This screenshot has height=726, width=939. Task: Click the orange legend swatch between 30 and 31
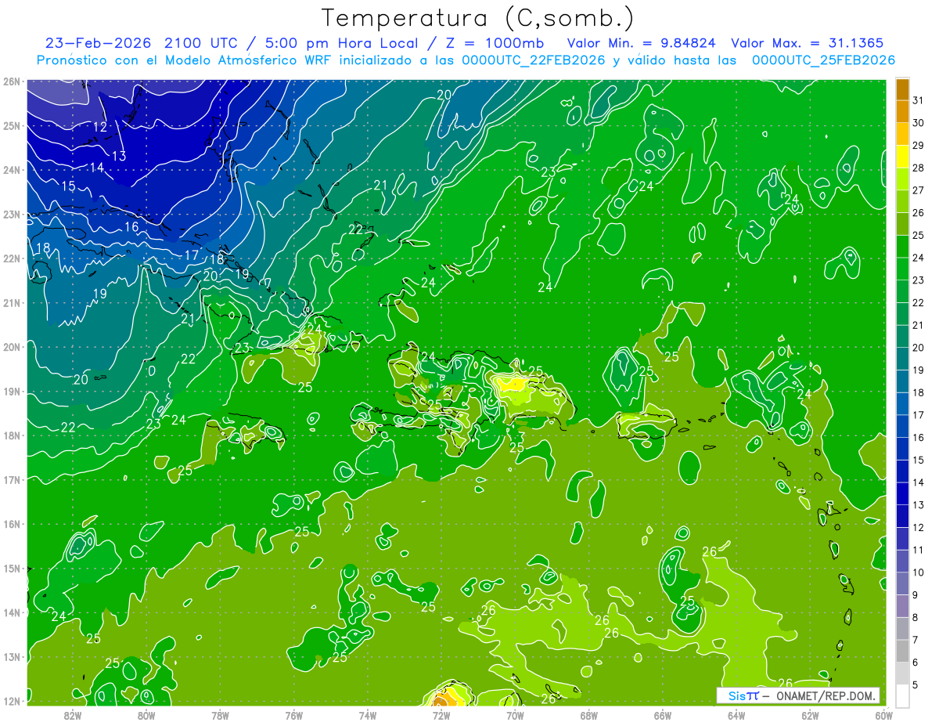click(x=902, y=112)
